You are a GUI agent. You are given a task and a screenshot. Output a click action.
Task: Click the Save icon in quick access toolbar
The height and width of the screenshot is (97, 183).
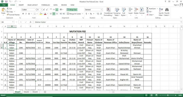[6, 2]
